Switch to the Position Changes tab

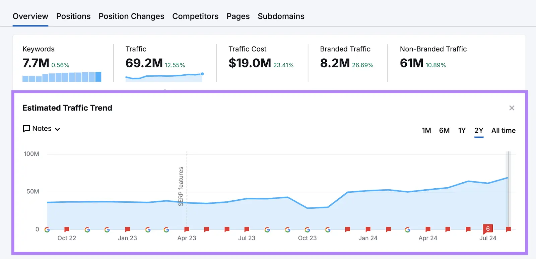131,16
